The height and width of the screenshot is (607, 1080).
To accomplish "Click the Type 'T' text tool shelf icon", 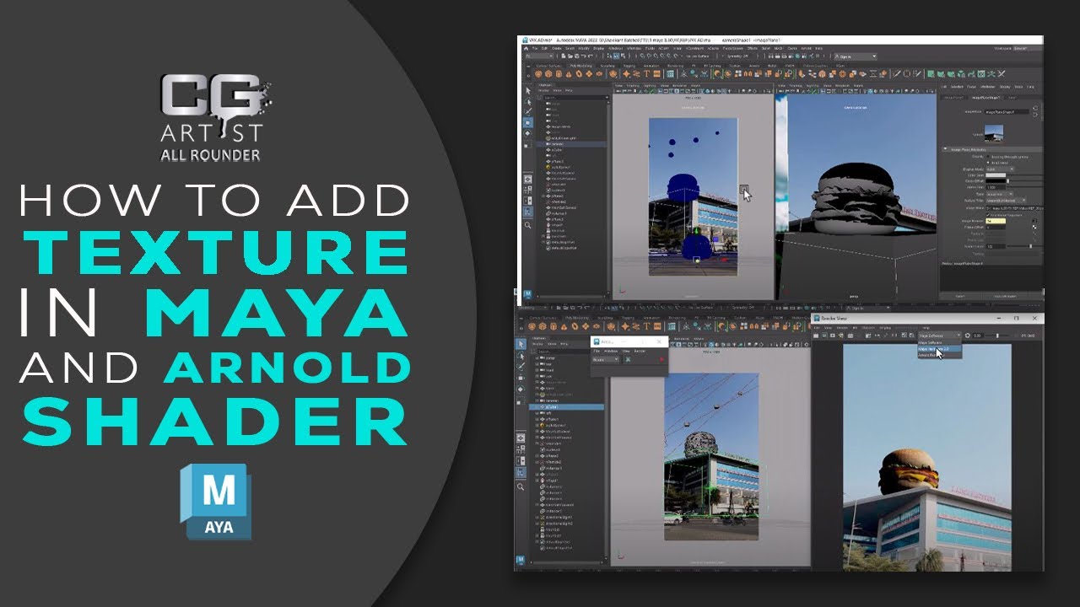I will point(646,73).
